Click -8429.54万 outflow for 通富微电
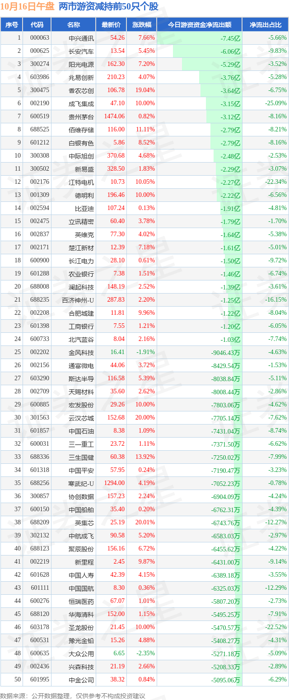Screen dimensions: 289x700 click(x=226, y=365)
